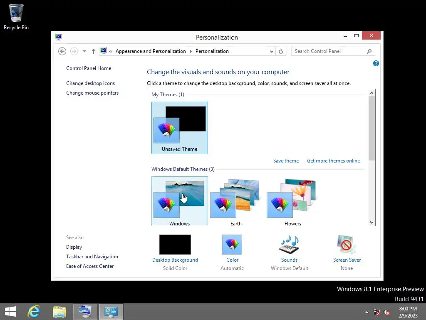Open Display under See also
The width and height of the screenshot is (426, 320).
[74, 247]
